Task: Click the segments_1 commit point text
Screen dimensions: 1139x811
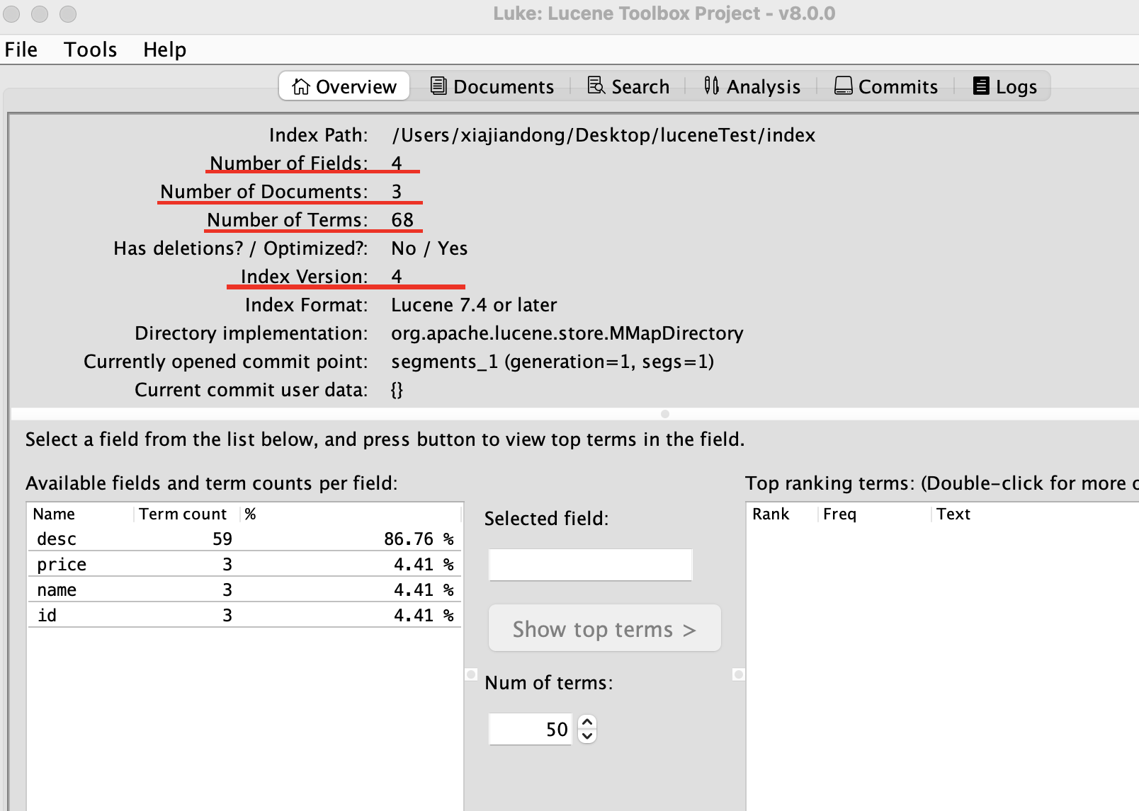Action: 552,362
